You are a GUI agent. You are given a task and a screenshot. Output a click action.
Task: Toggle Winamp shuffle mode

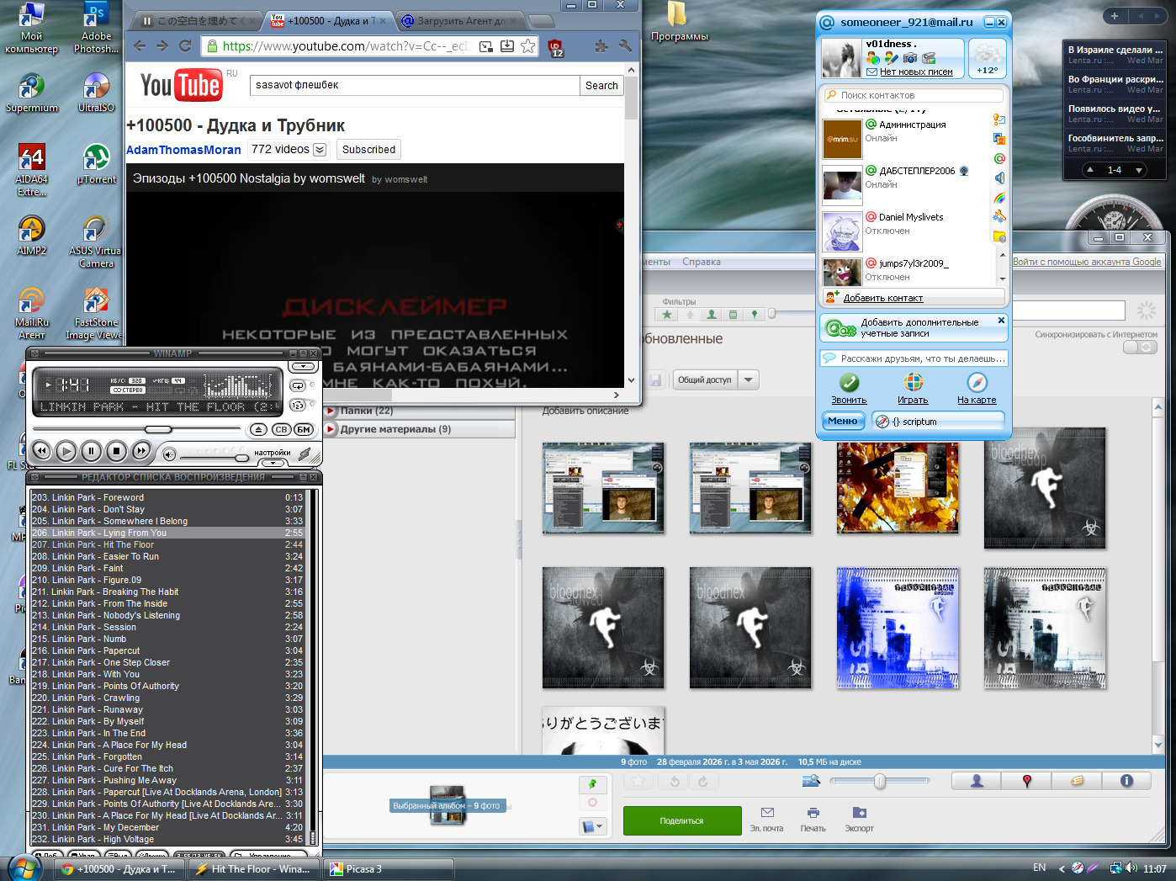(297, 405)
